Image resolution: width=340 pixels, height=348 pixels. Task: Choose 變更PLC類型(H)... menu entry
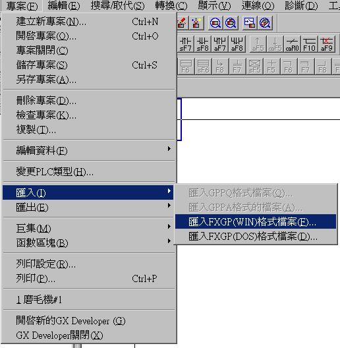(x=89, y=171)
